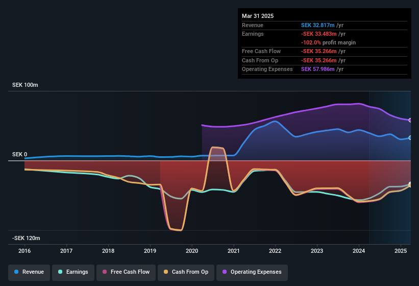
Task: Click the 2024 x-axis label
Action: click(x=359, y=251)
